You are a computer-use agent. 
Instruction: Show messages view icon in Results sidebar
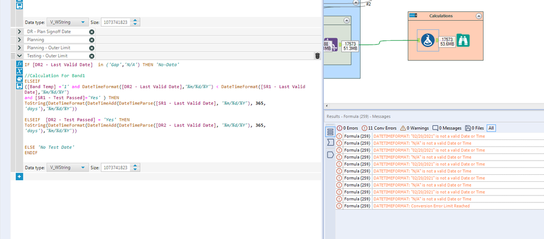[x=331, y=132]
